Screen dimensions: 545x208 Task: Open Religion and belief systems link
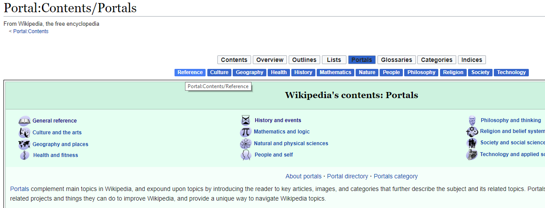coord(512,131)
